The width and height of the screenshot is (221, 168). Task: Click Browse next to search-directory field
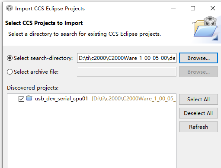point(199,58)
